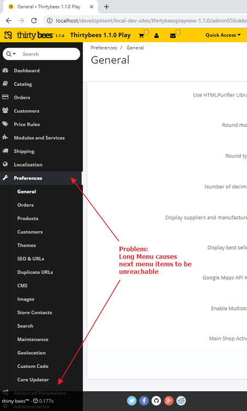The image size is (247, 411).
Task: Select Core Updater submenu item
Action: [x=33, y=380]
